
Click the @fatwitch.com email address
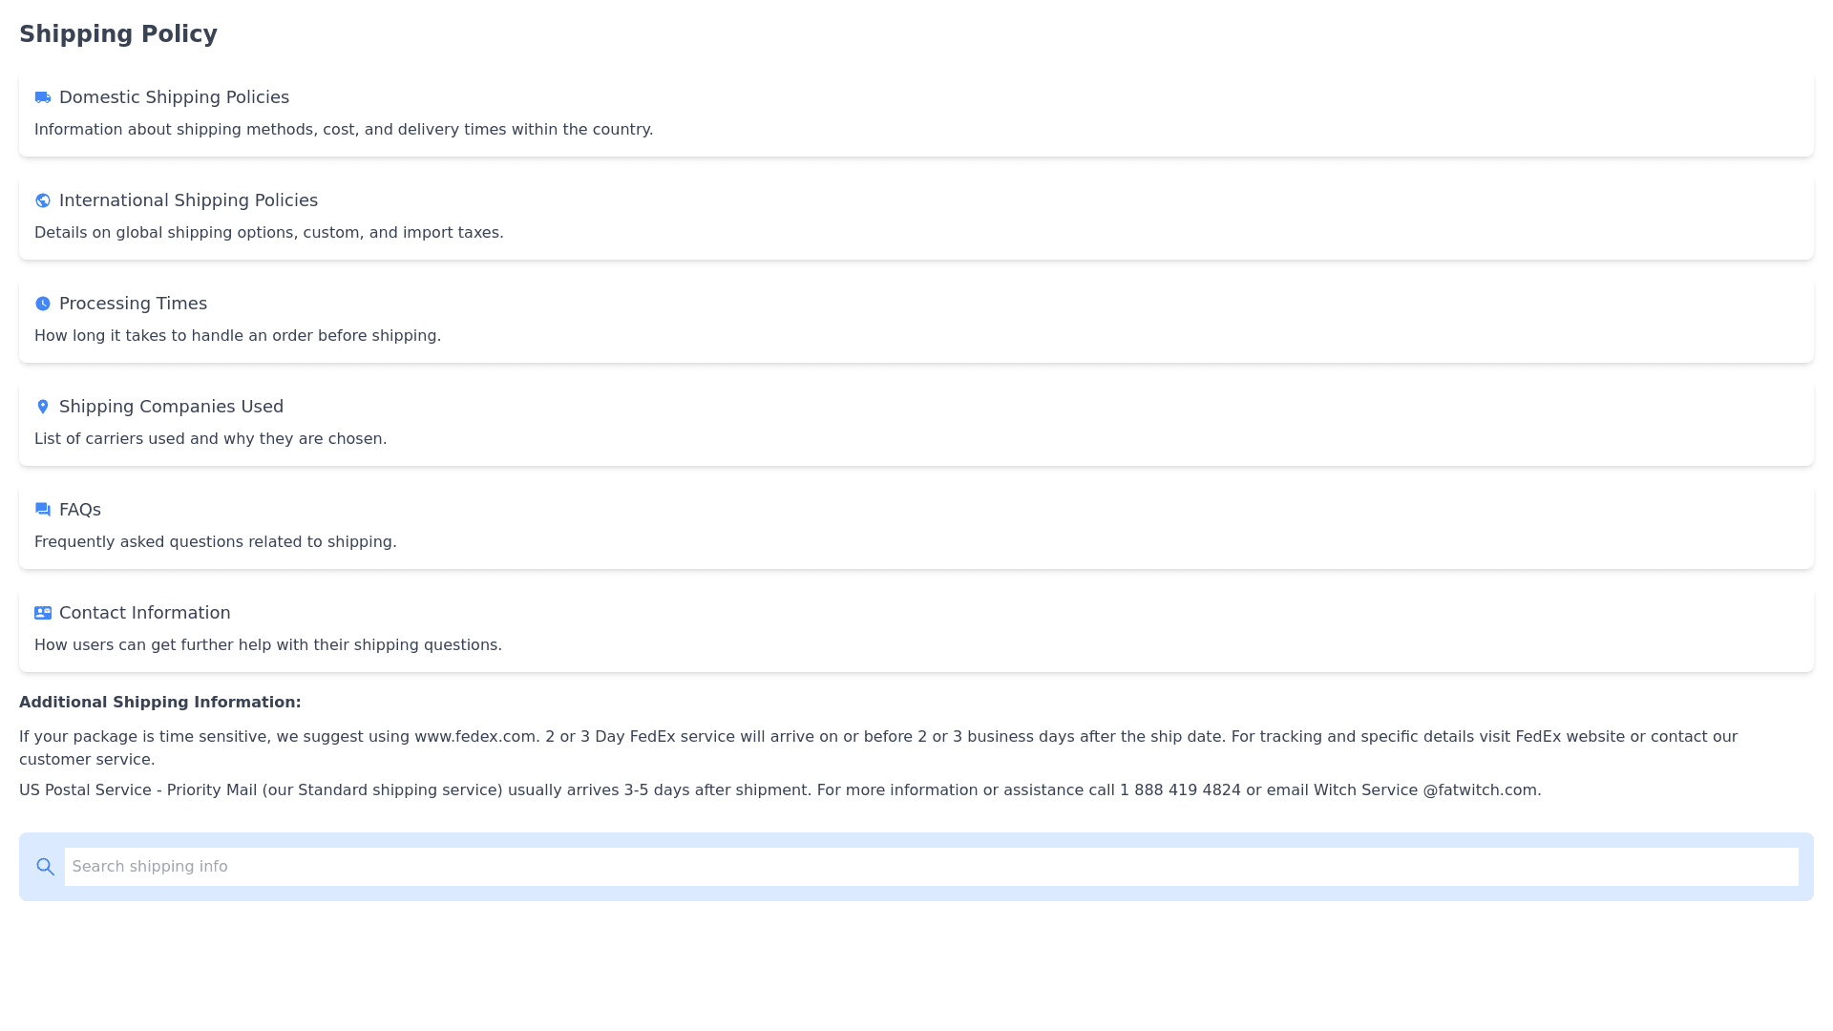tap(1480, 790)
